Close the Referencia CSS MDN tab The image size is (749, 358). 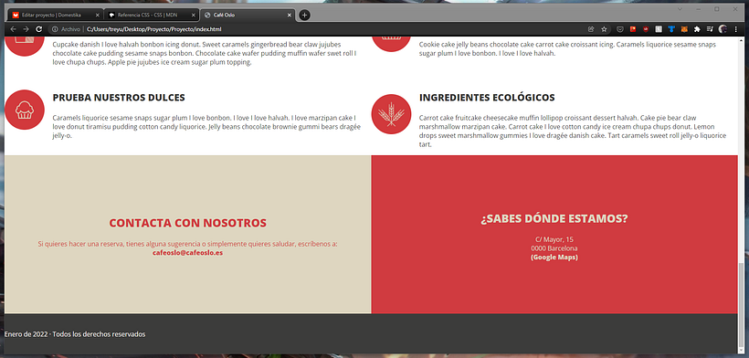click(194, 15)
